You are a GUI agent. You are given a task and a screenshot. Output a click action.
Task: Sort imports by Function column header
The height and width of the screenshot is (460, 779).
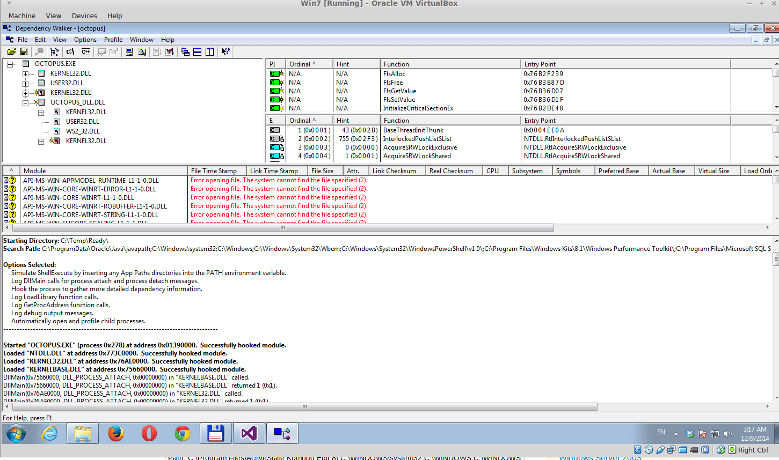coord(450,64)
